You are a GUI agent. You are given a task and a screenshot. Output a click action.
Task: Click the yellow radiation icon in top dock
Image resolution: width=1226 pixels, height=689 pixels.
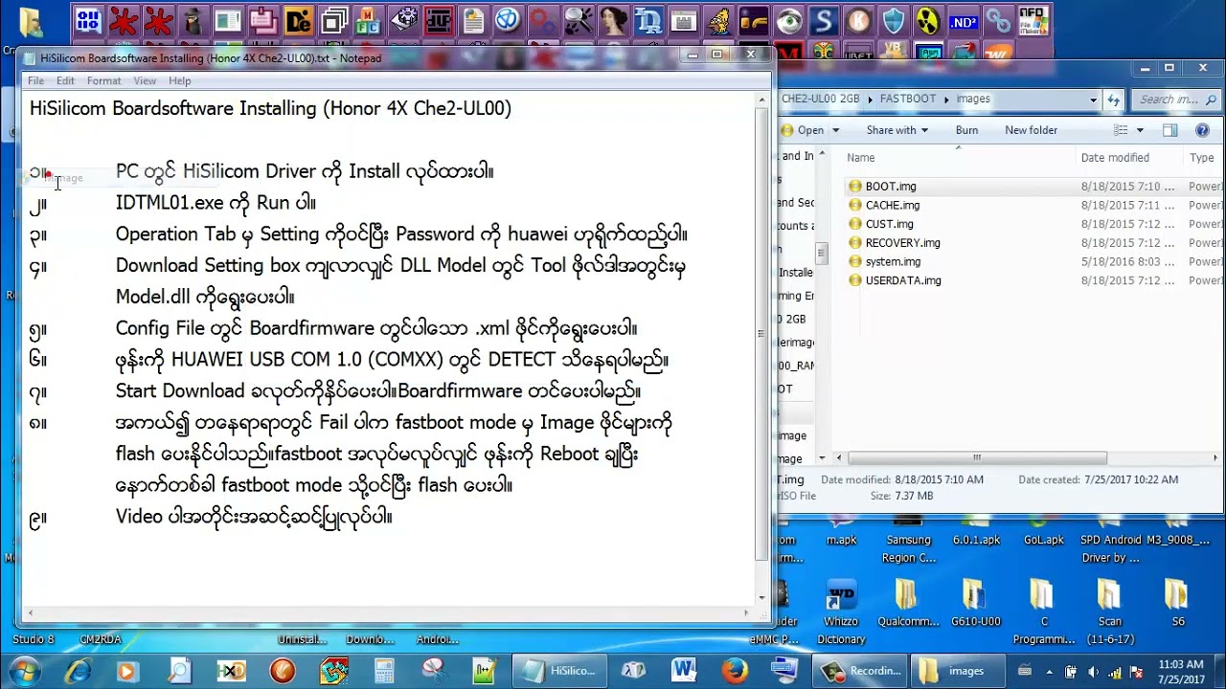[x=927, y=21]
